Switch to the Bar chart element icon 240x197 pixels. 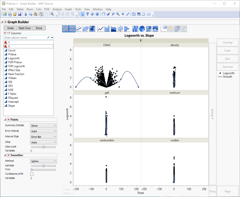tap(107, 29)
